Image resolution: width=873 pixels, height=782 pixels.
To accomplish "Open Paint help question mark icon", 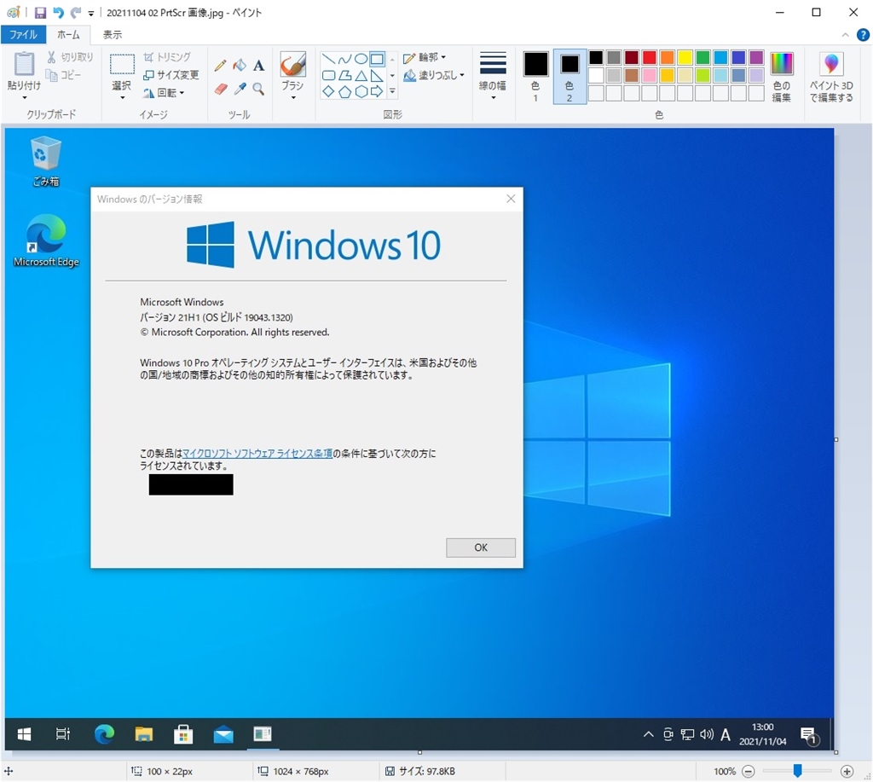I will pos(863,35).
